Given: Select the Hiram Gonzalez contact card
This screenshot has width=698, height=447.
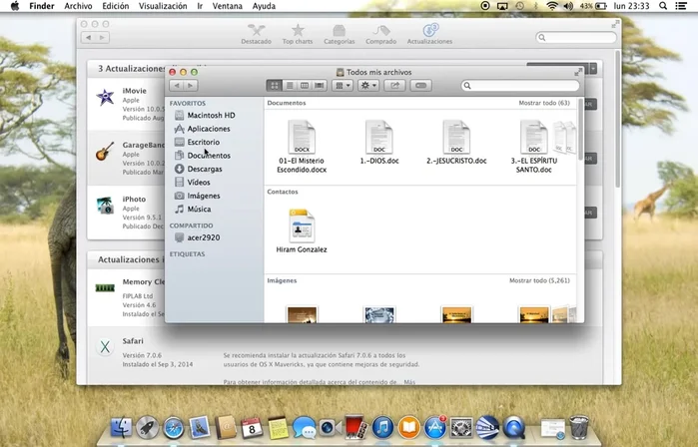Looking at the screenshot, I should point(302,226).
